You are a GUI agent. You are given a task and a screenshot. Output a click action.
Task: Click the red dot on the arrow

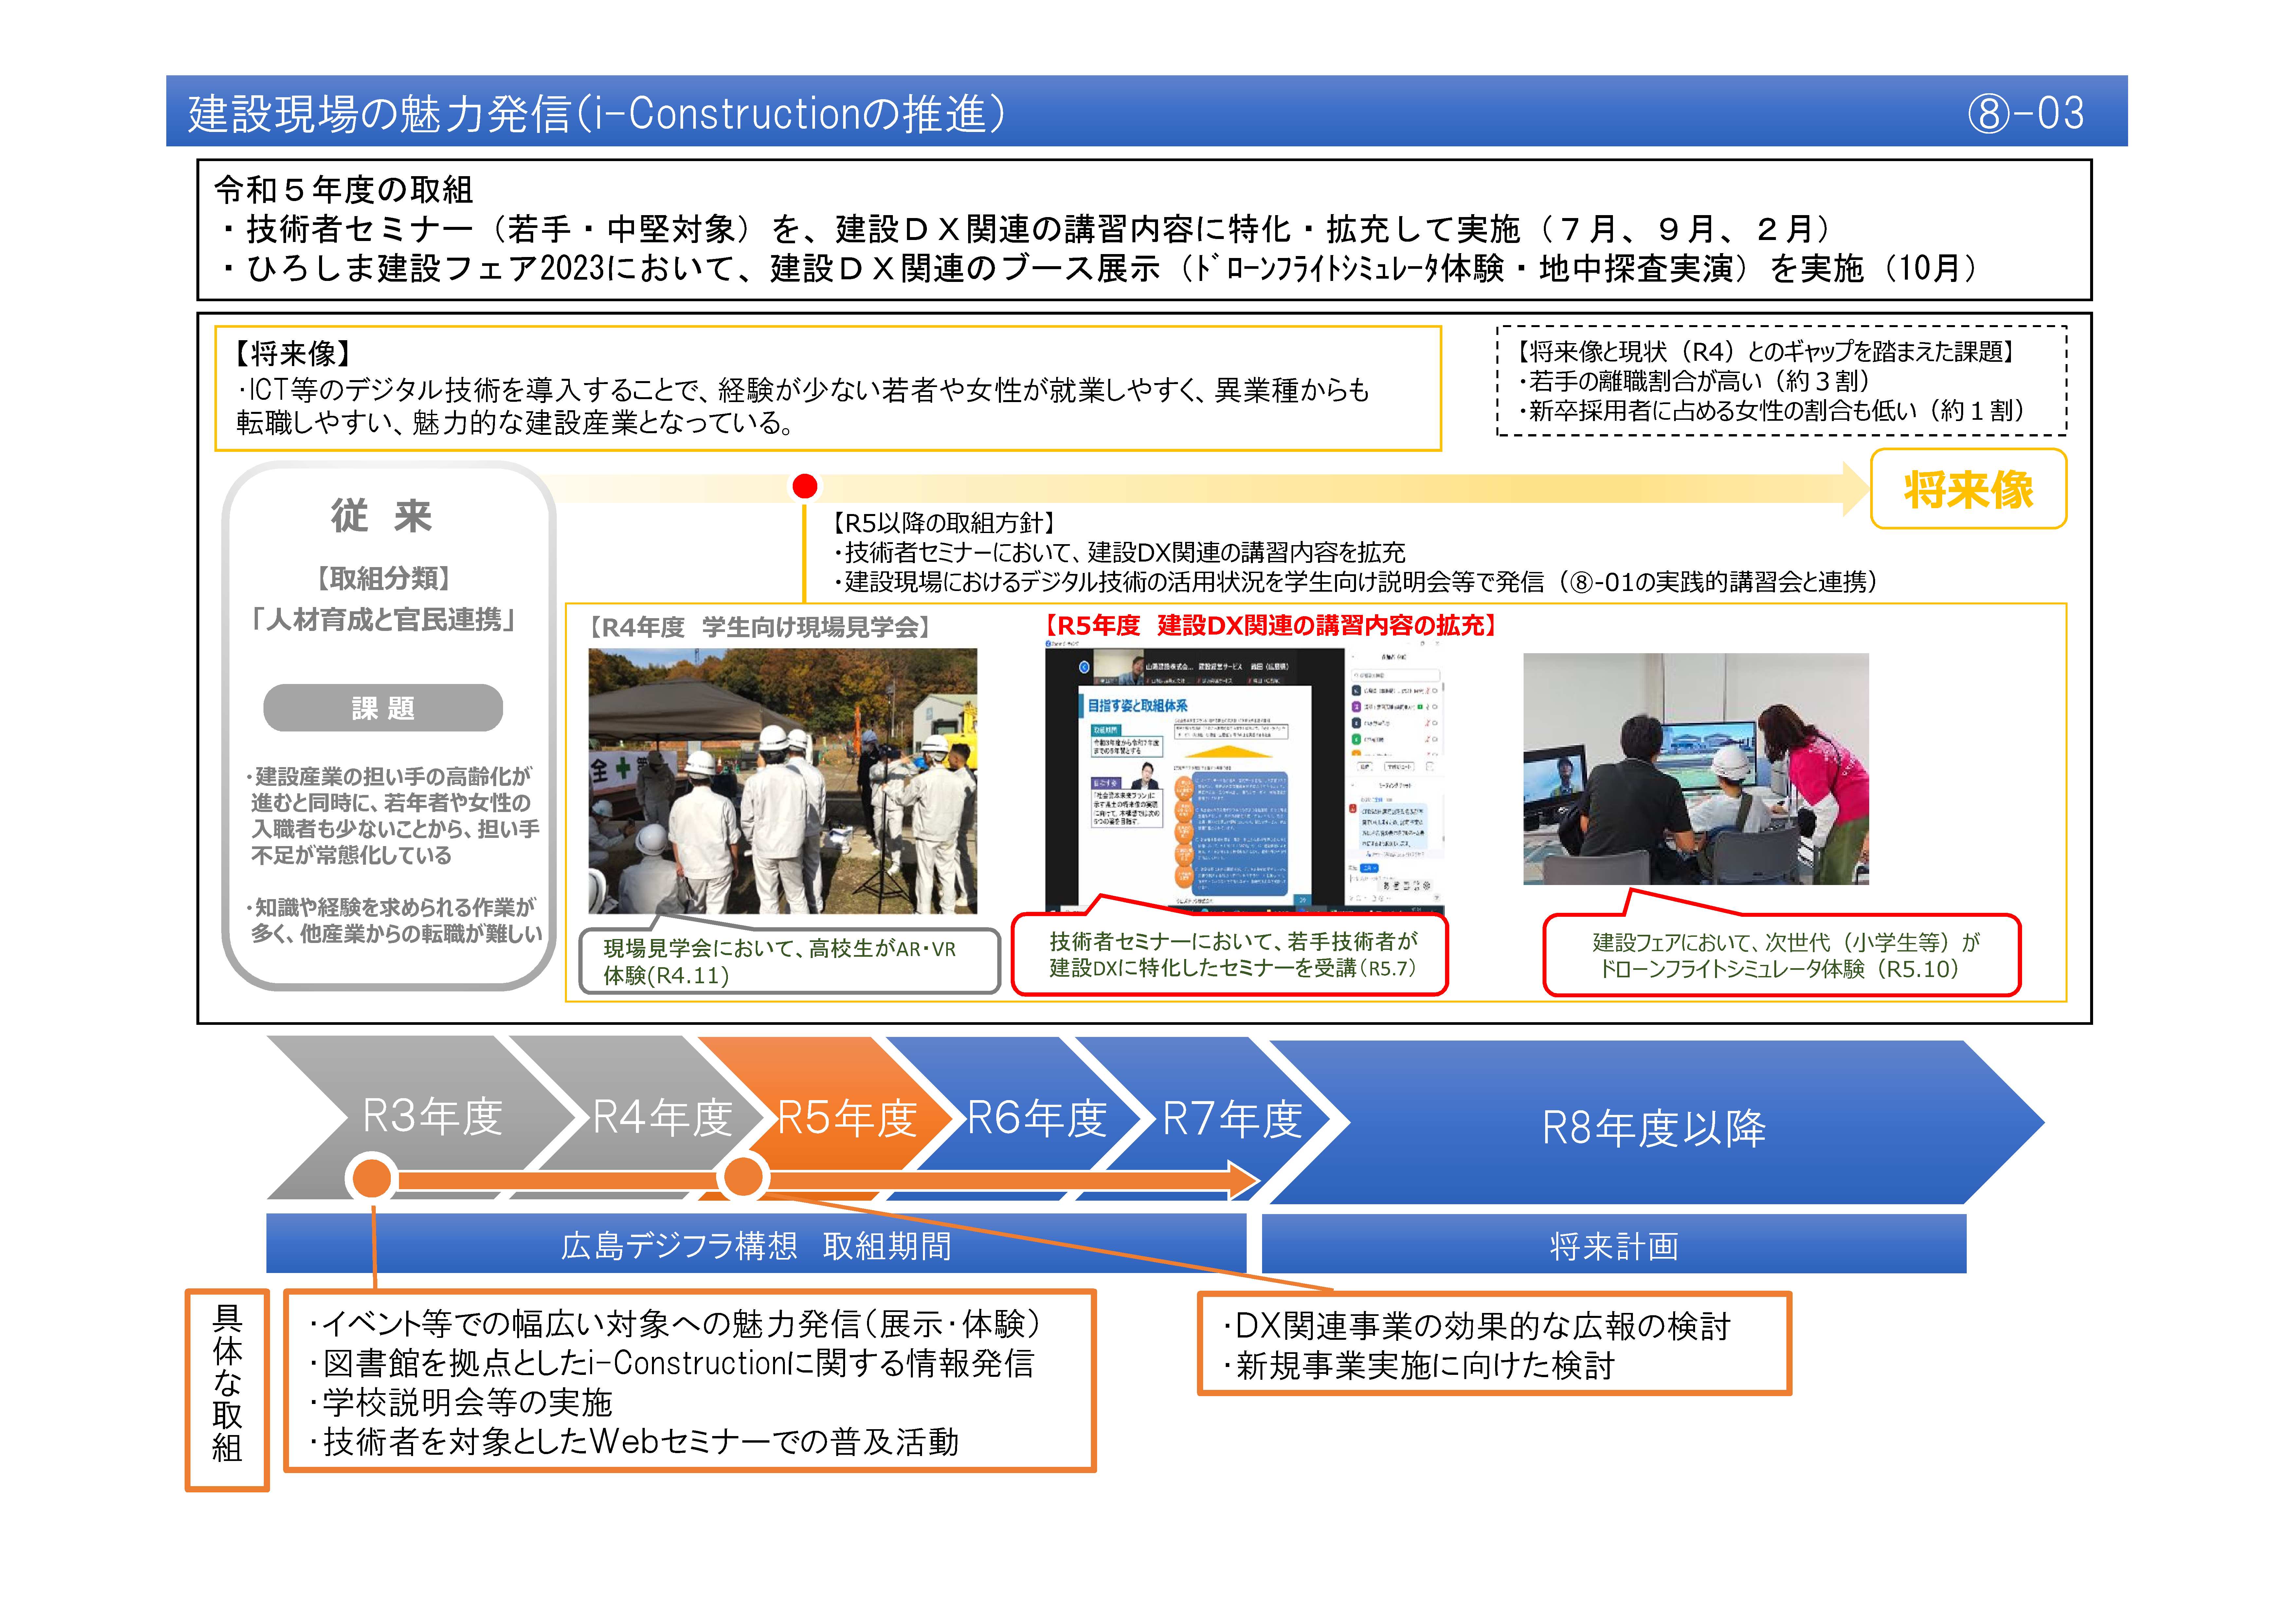coord(805,486)
